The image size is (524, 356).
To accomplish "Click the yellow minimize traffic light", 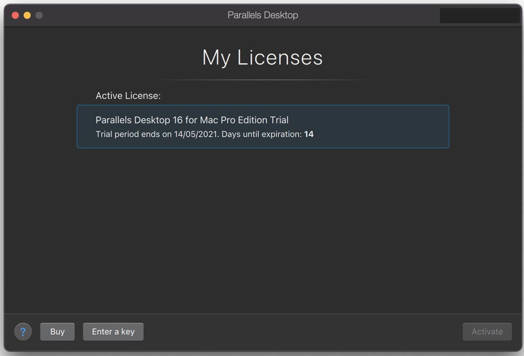I will pyautogui.click(x=27, y=16).
